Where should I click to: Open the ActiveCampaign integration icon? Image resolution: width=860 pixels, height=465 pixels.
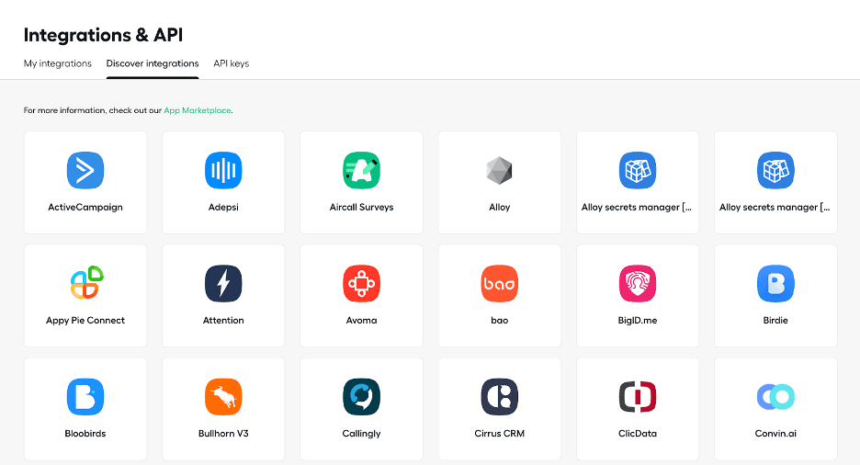85,170
